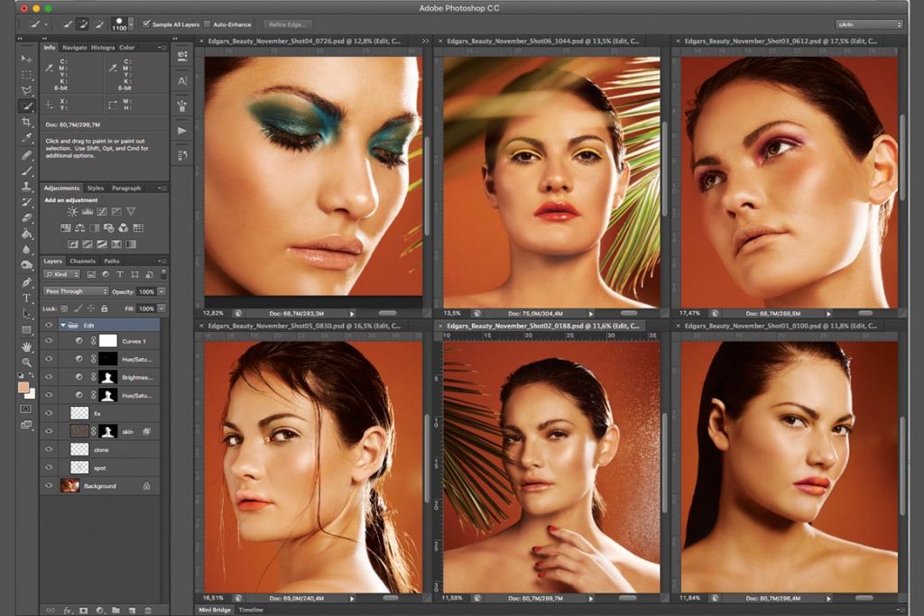Click the Refine Edge button
The width and height of the screenshot is (924, 616).
tap(285, 24)
